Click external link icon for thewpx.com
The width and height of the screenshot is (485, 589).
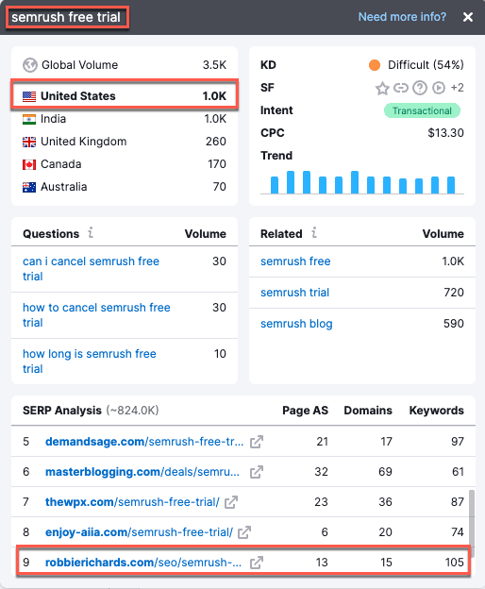pos(231,502)
